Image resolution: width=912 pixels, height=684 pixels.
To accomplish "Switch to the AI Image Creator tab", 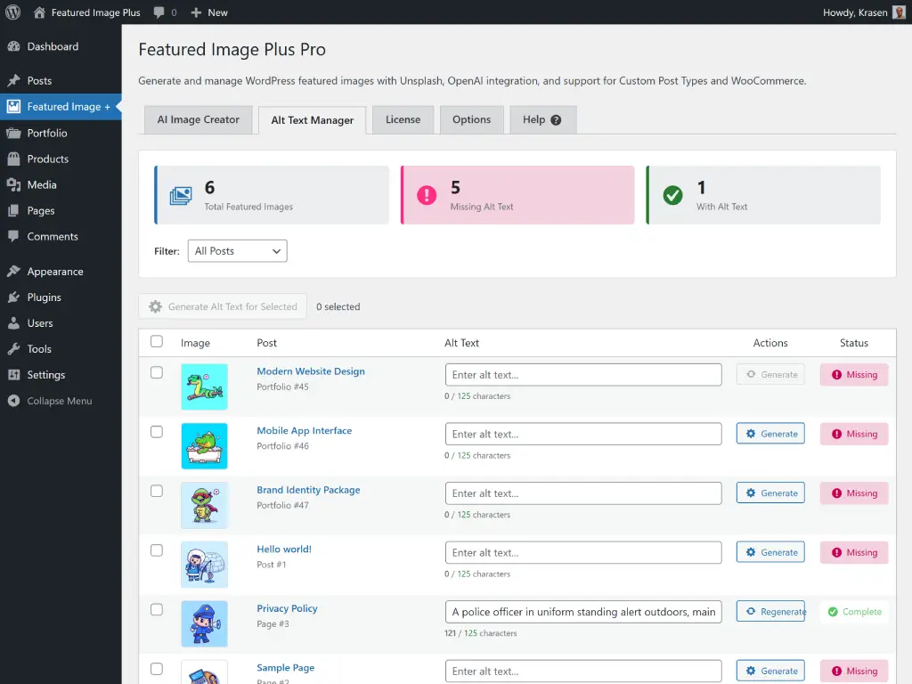I will [198, 119].
